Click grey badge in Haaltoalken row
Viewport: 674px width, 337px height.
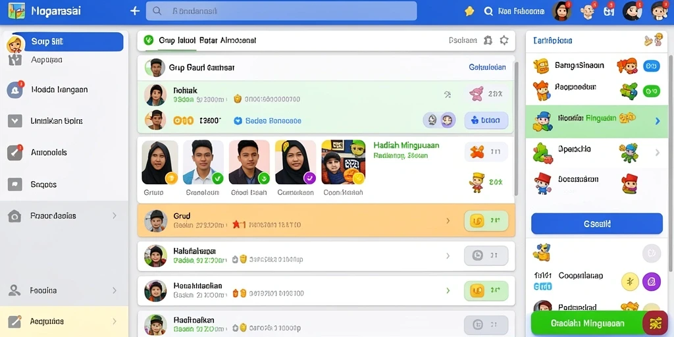[486, 324]
